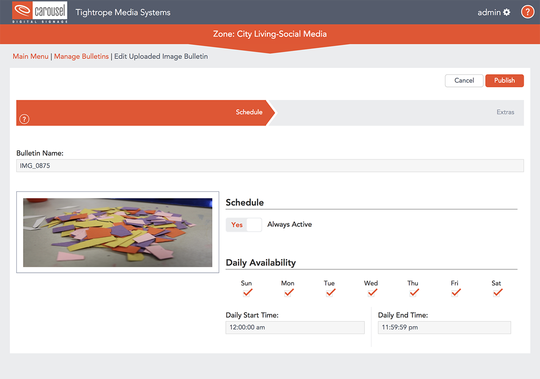Viewport: 540px width, 379px height.
Task: Uncheck the Mon availability checkbox
Action: tap(288, 293)
